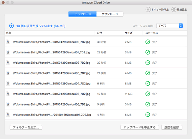Screen dimensions: 192x139
Task: Click file icon for Gamba105_7D2.jpg
Action: (x=8, y=94)
